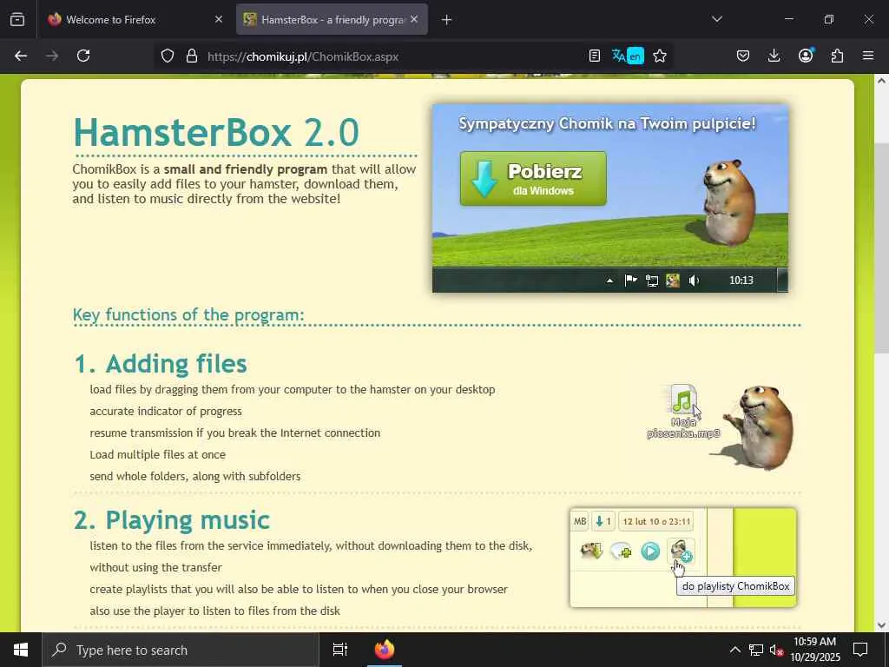
Task: Open the notification center icon
Action: 860,650
